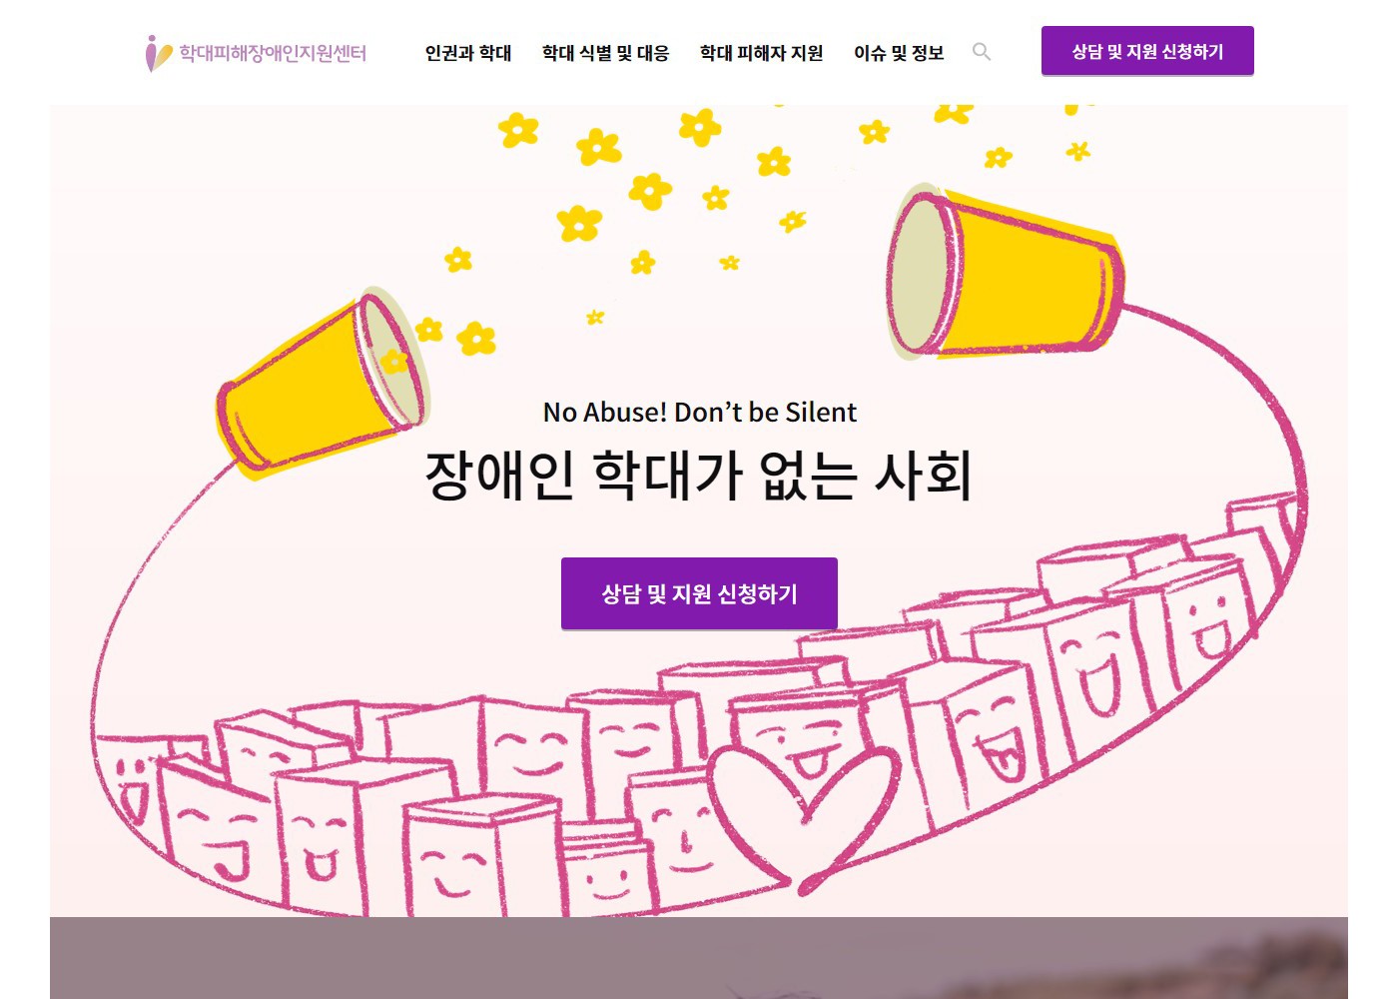Open the 학대 식별 및 대응 menu
1398x999 pixels.
click(x=605, y=53)
